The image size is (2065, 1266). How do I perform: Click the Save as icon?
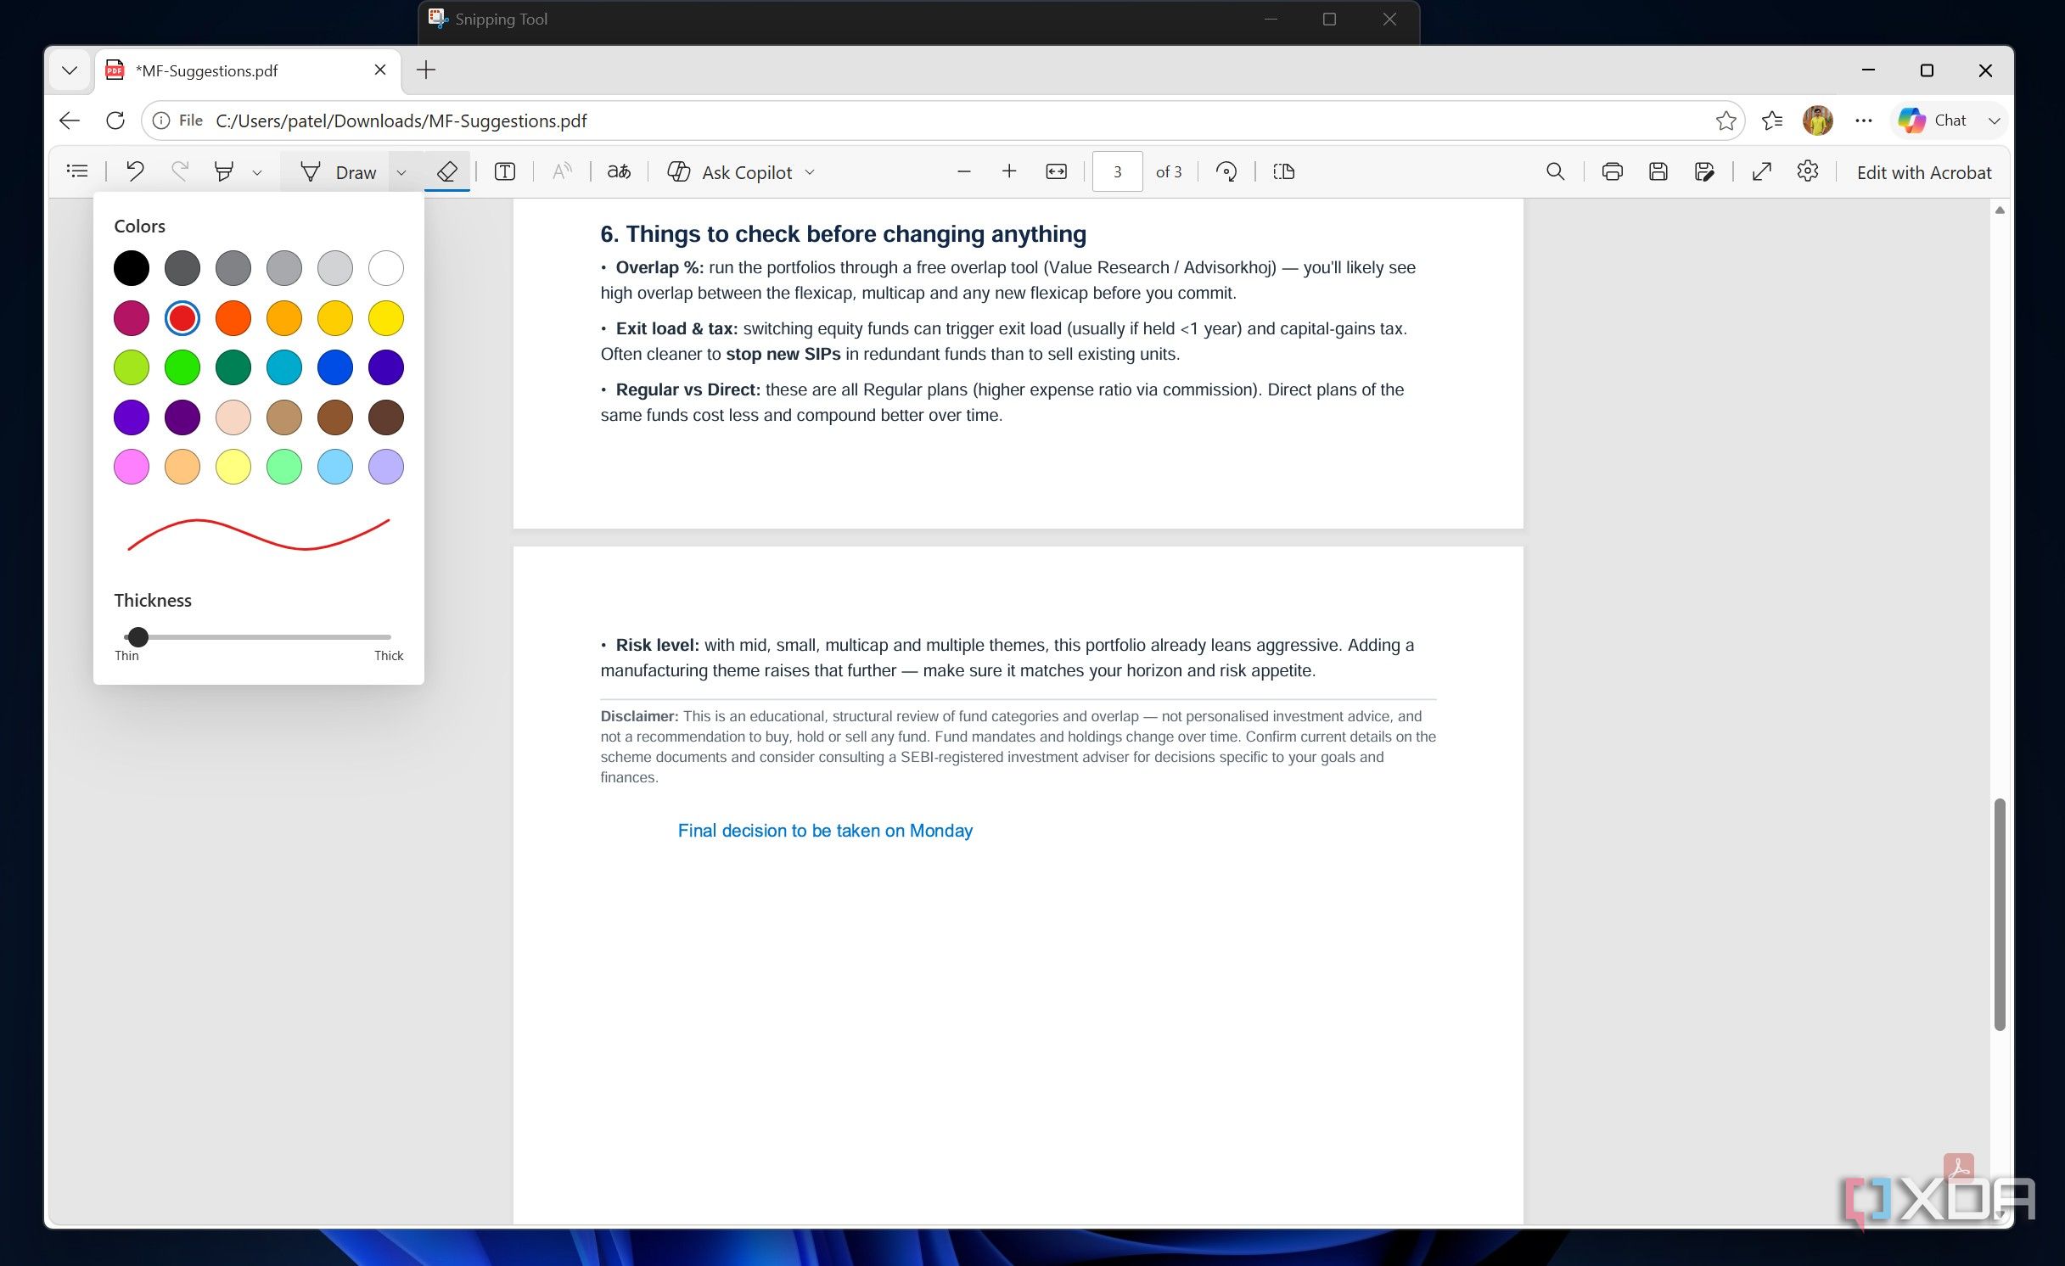pos(1704,171)
